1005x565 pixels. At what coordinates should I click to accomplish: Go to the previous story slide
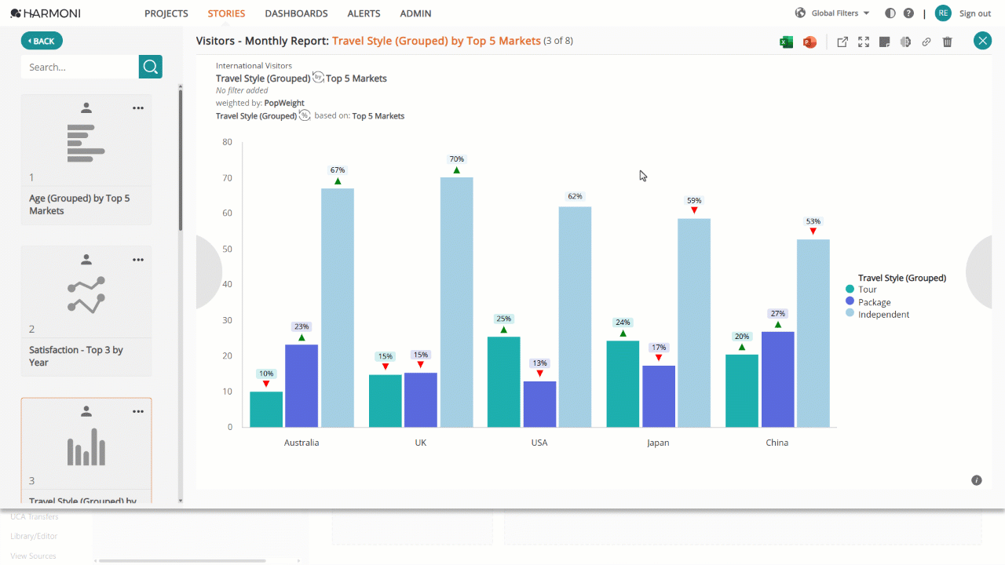[x=209, y=273]
